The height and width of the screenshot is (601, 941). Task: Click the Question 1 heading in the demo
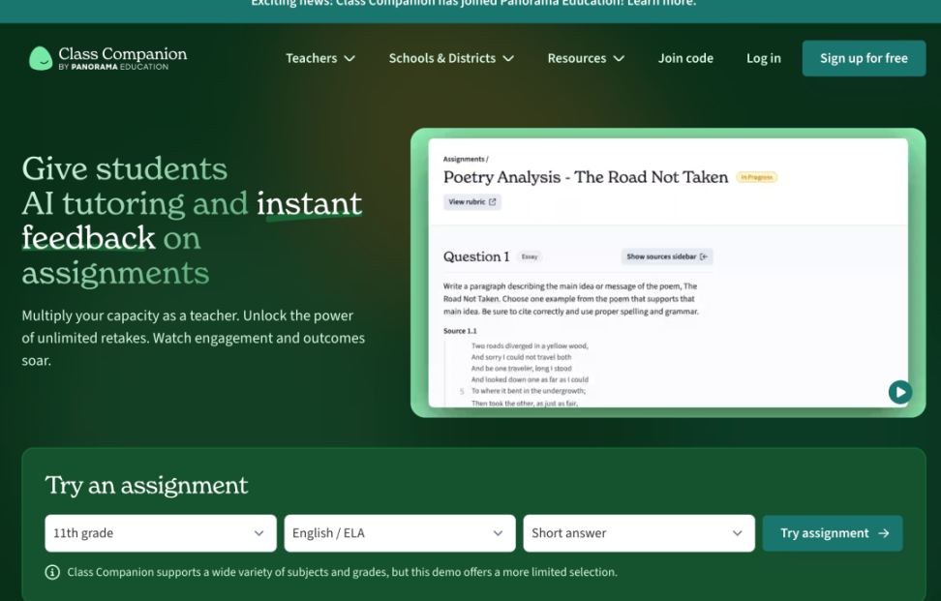[476, 256]
